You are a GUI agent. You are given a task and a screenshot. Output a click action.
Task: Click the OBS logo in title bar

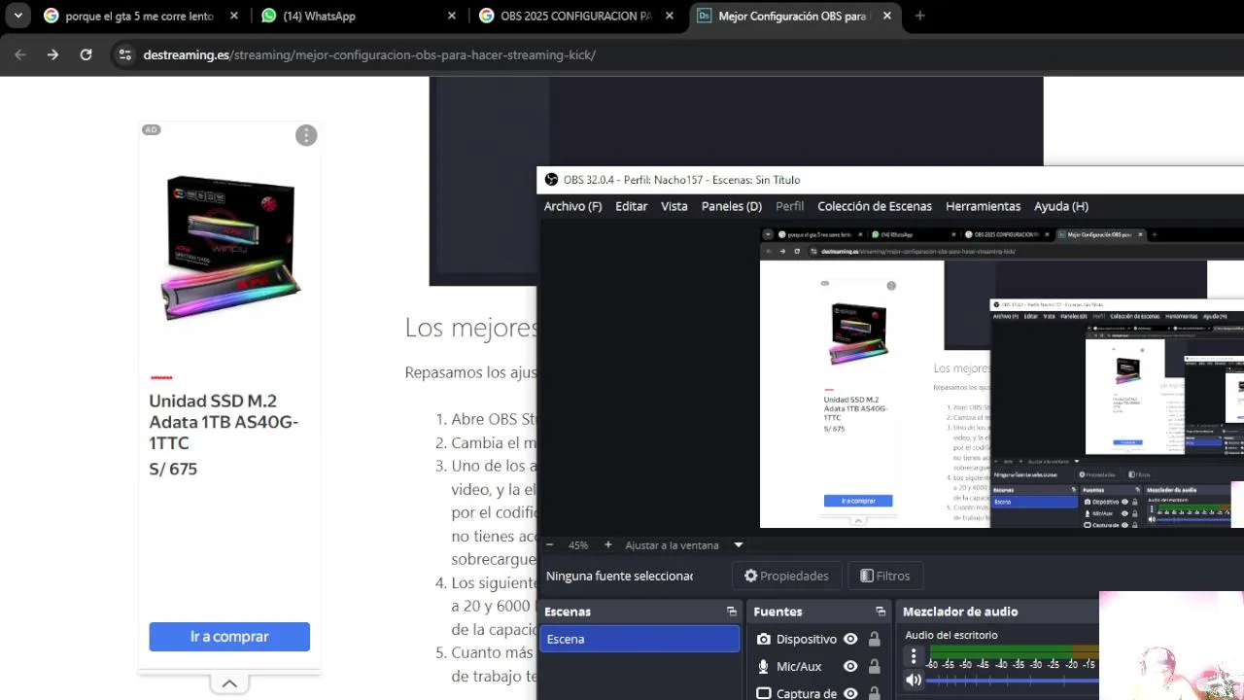551,180
